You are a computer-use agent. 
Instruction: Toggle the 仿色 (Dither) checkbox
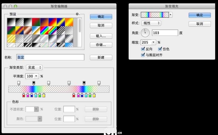click(x=160, y=49)
